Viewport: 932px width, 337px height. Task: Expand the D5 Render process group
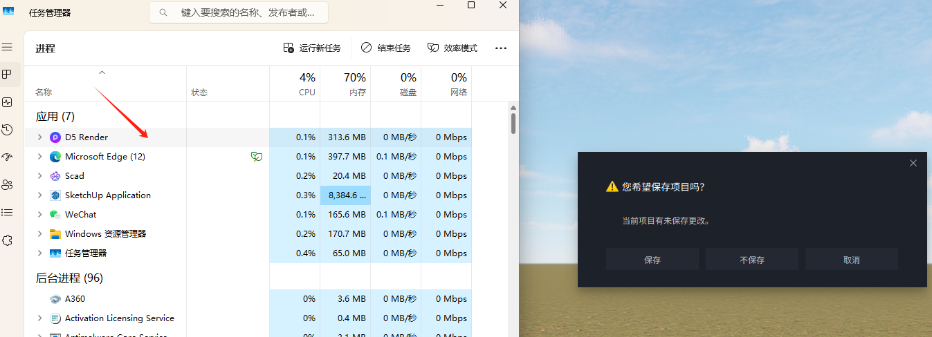[x=39, y=137]
